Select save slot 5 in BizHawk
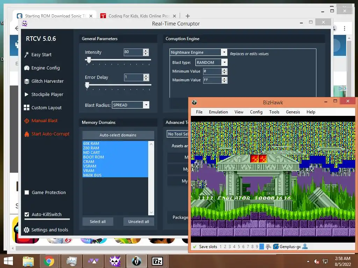This screenshot has height=268, width=358. coord(238,247)
